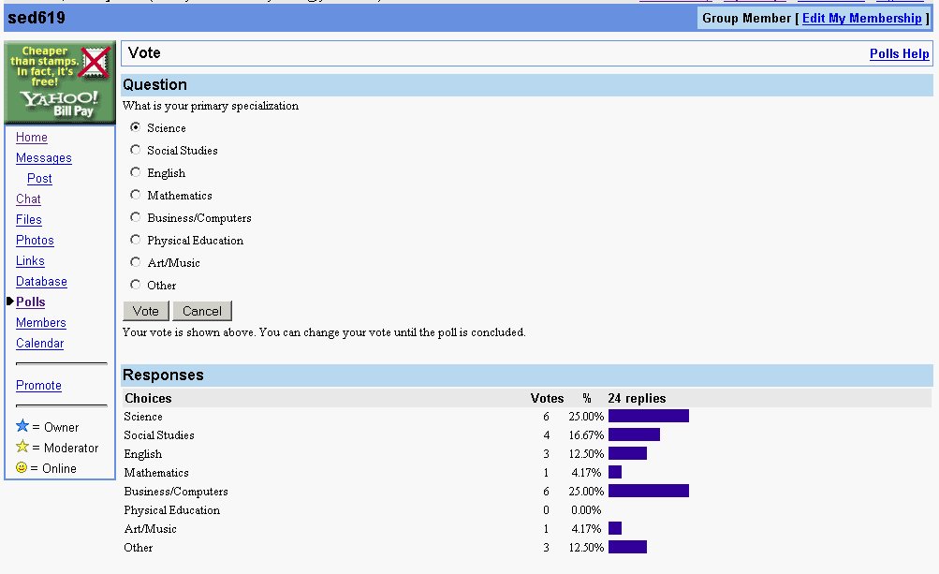Open the Calendar sidebar link
Viewport: 939px width, 574px height.
[40, 344]
